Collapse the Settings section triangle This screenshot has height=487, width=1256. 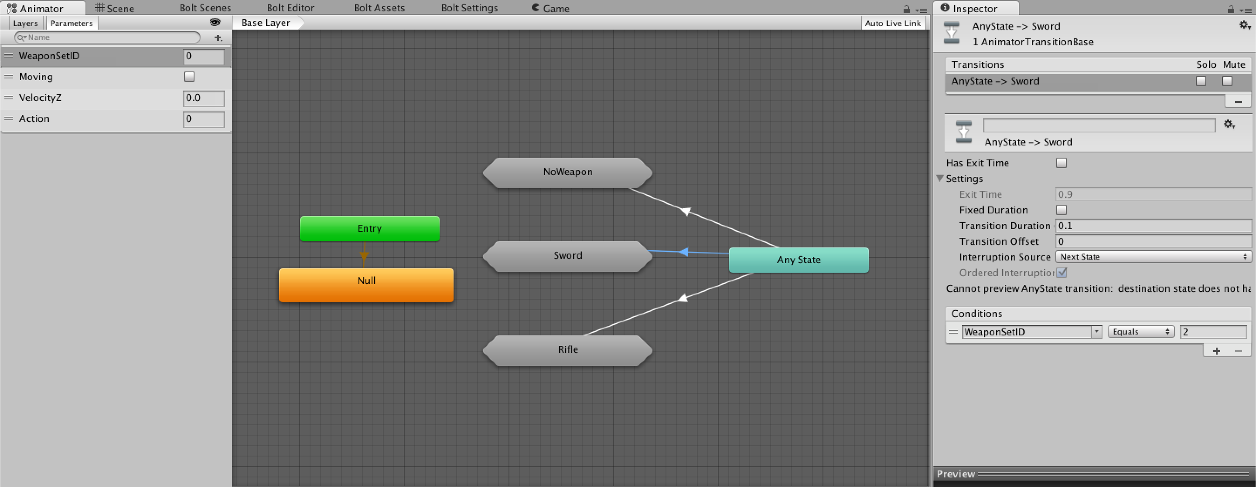(x=939, y=179)
